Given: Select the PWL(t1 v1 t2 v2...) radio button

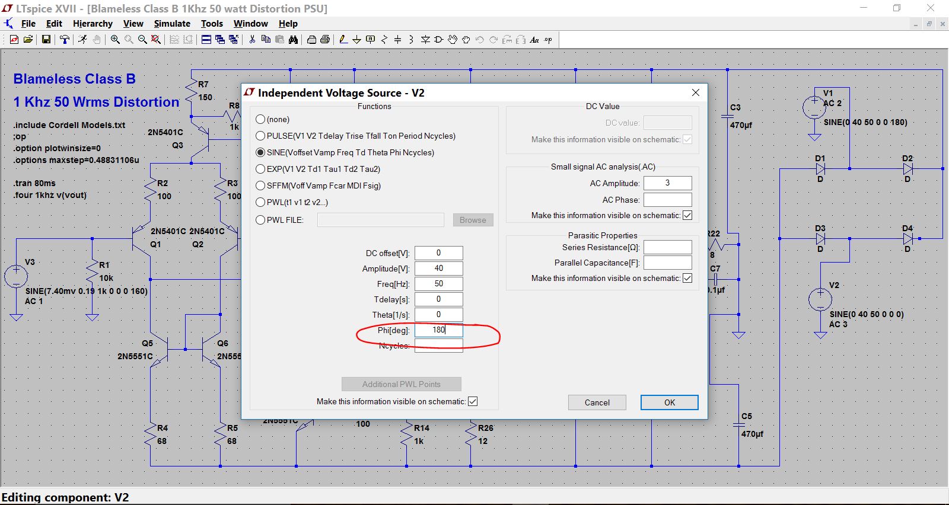Looking at the screenshot, I should click(260, 202).
